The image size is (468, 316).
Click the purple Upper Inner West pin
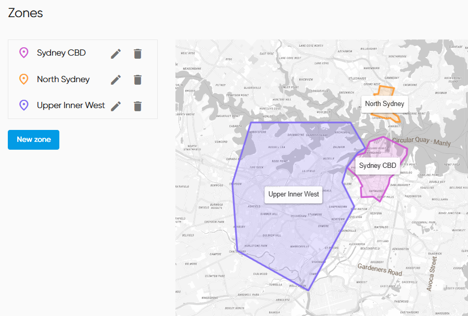click(x=23, y=106)
